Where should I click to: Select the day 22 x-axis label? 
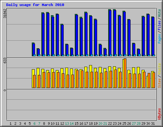coord(110,124)
